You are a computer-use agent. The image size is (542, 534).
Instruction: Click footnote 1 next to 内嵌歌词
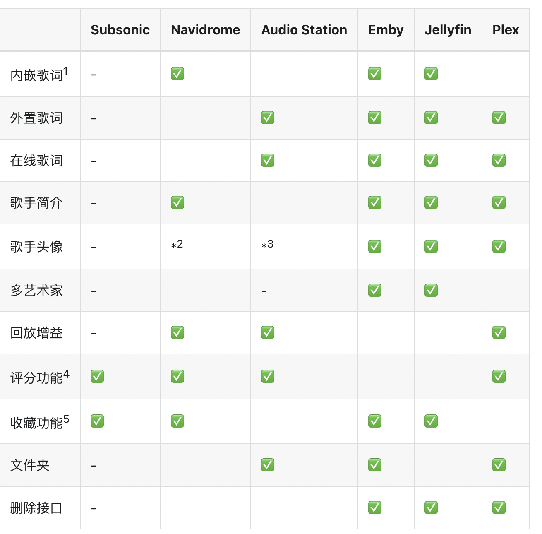click(x=65, y=71)
